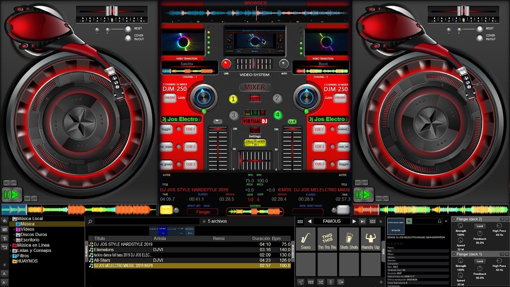Expand Música Local tree node
This screenshot has width=510, height=287.
(11, 219)
